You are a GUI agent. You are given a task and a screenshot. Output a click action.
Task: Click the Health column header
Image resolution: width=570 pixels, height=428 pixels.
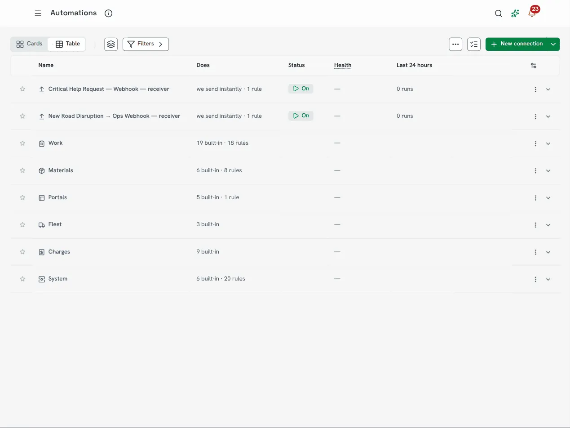pyautogui.click(x=343, y=65)
